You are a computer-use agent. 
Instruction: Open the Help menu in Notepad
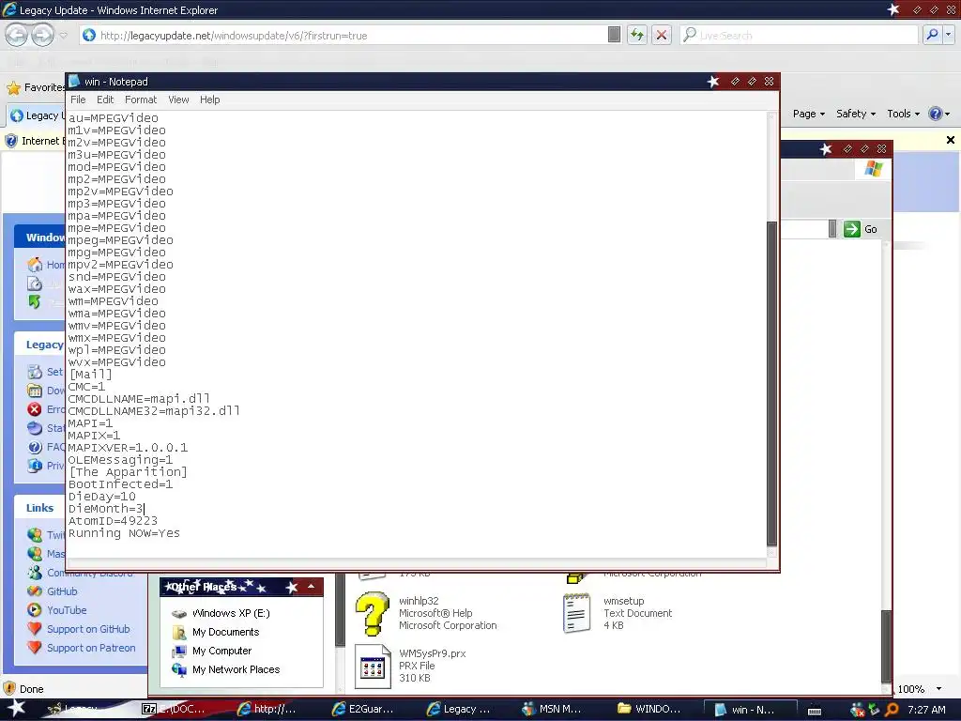(x=209, y=100)
